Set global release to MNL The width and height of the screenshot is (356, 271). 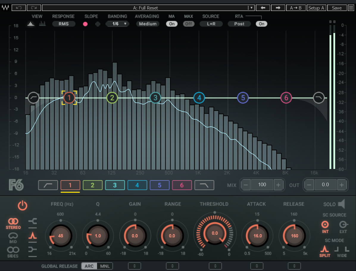coord(105,266)
